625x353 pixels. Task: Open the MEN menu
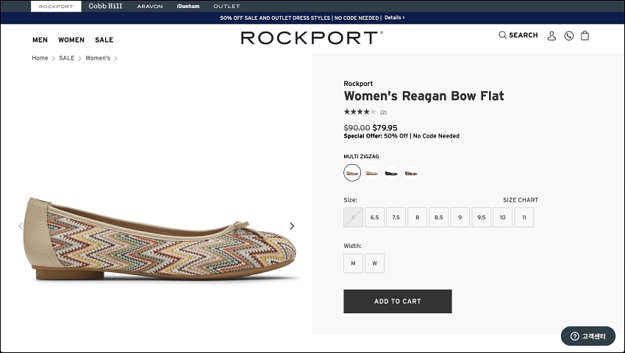point(40,40)
